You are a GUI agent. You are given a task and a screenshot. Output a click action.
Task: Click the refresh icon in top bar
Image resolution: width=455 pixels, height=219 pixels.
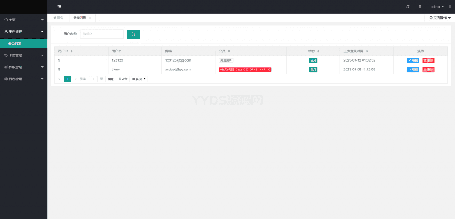tap(408, 7)
